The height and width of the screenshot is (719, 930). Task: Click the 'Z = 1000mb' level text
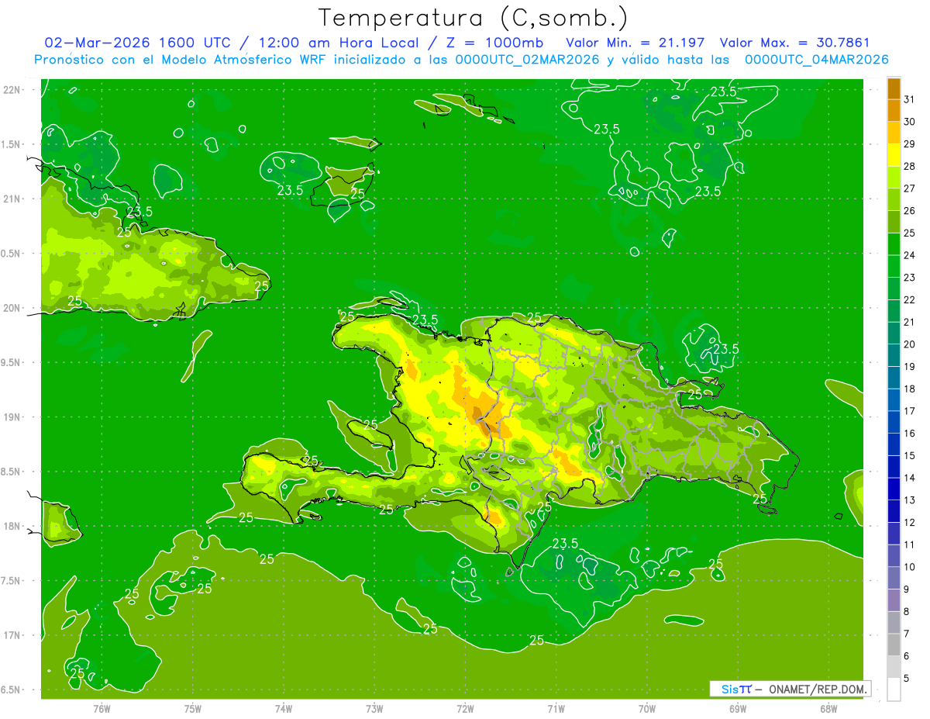pos(493,43)
